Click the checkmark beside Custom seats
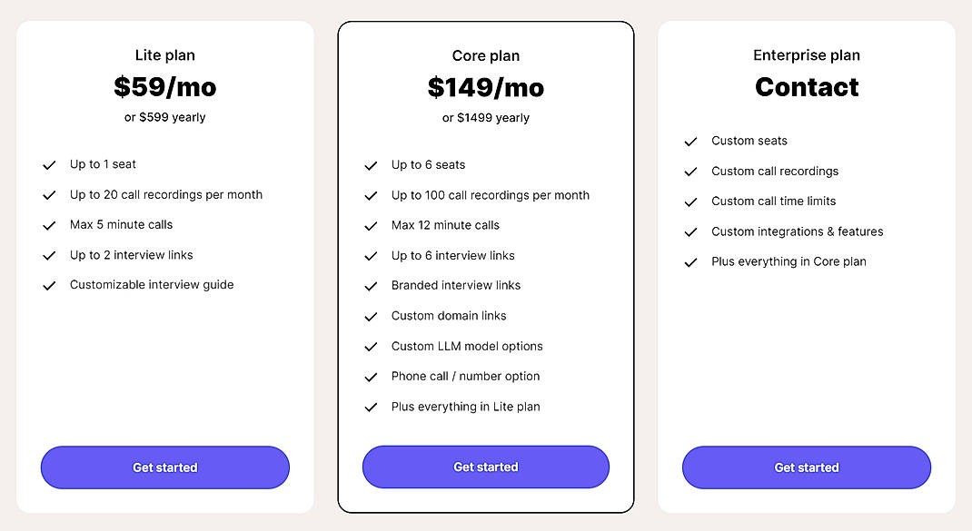Image resolution: width=972 pixels, height=531 pixels. 691,141
